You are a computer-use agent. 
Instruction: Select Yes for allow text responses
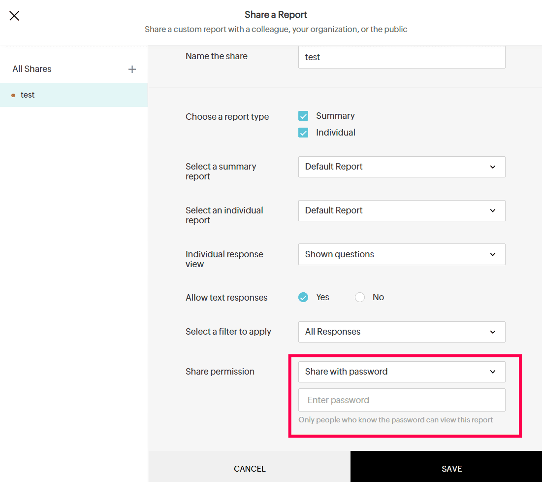303,297
